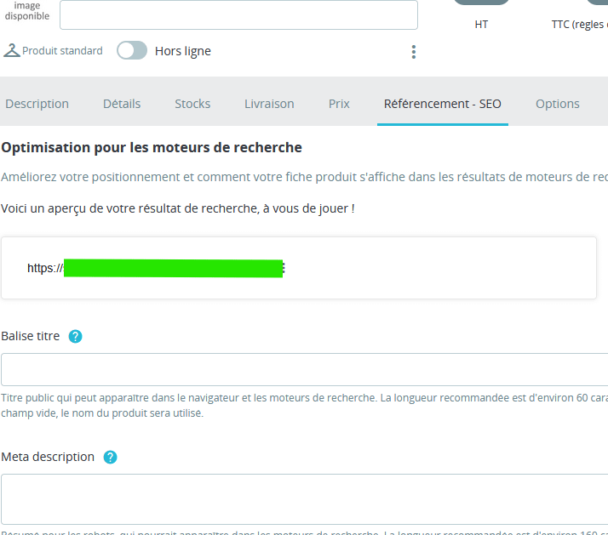Go to the Stocks tab
The image size is (608, 535).
[192, 104]
